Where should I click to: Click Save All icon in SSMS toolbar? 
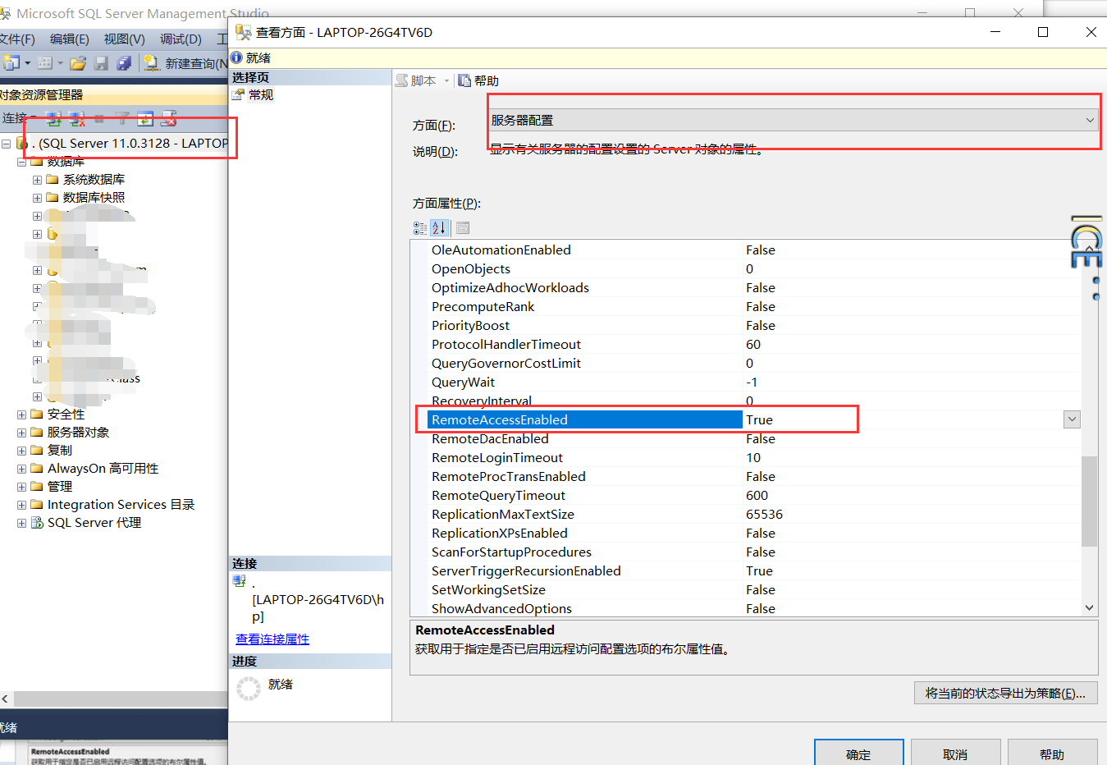(124, 63)
